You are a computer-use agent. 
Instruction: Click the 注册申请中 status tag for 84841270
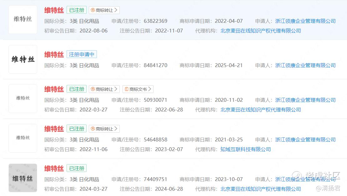pyautogui.click(x=82, y=54)
